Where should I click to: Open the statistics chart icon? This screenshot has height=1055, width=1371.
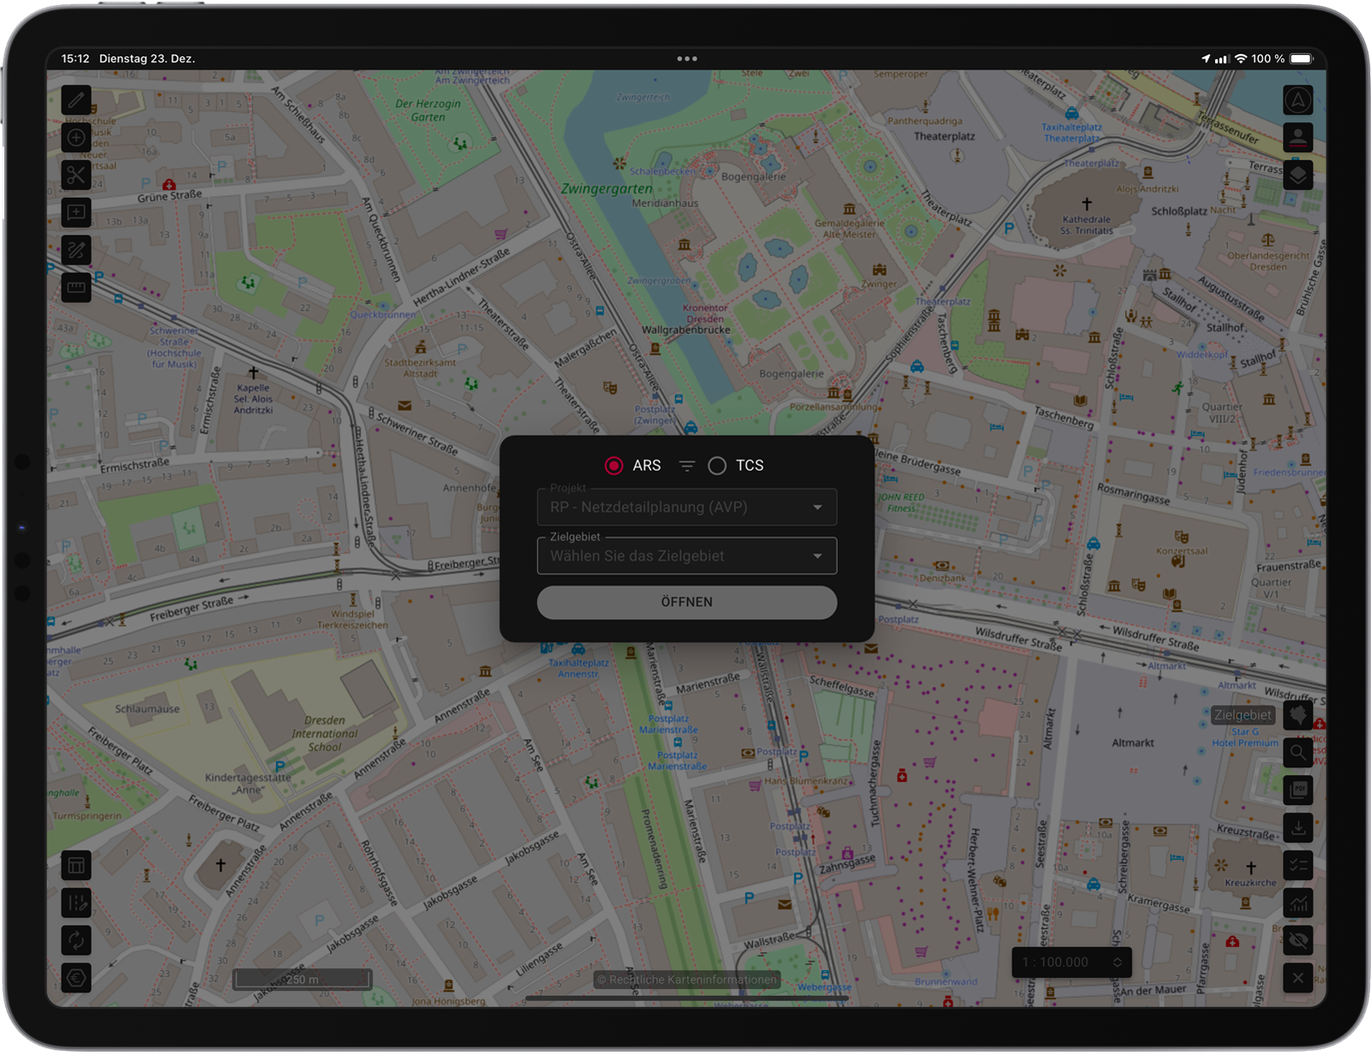[x=1298, y=903]
